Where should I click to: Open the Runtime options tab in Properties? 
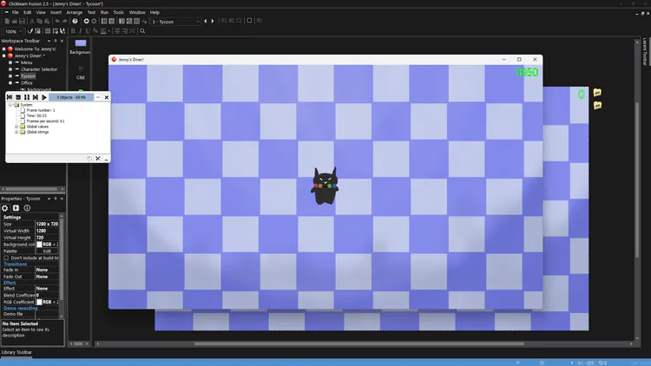coord(16,208)
